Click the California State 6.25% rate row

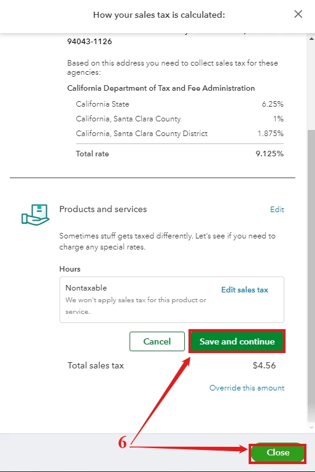point(180,104)
